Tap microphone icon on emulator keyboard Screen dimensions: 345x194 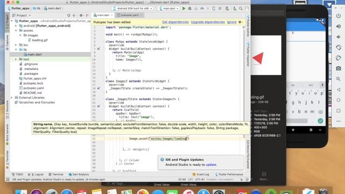[322, 85]
